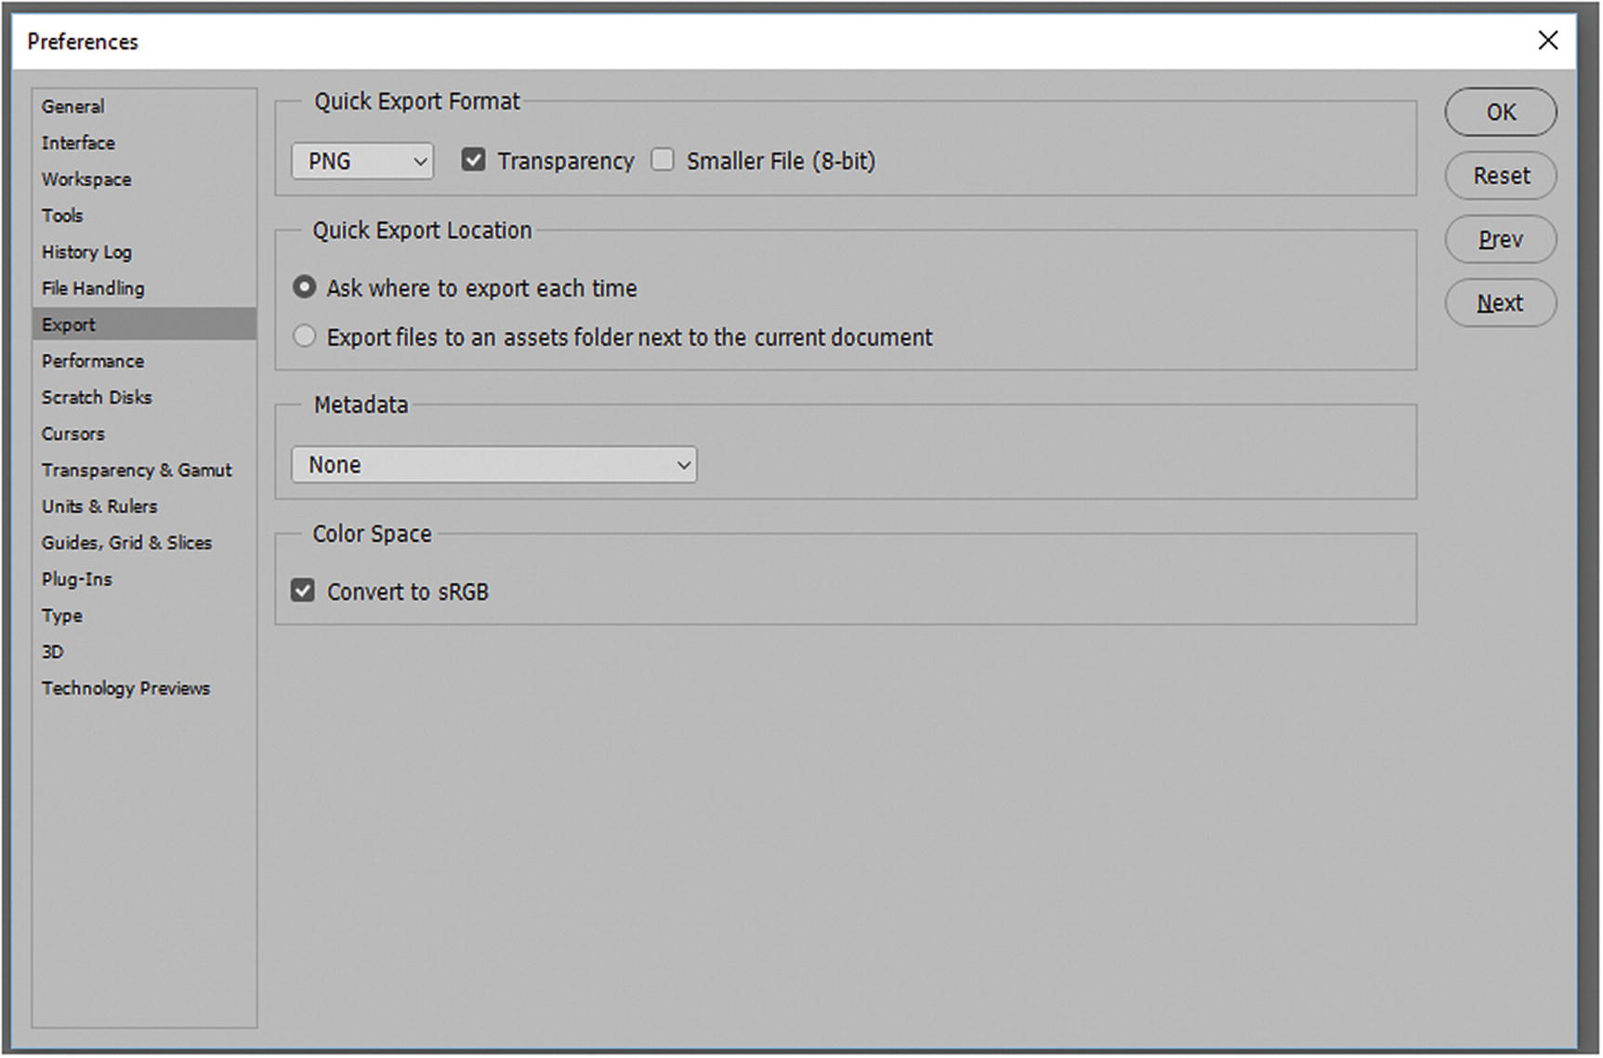Open File Handling preferences
Image resolution: width=1603 pixels, height=1058 pixels.
point(93,288)
